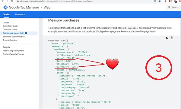
Task: Click the 'item_category': 'Apparel' line
Action: pyautogui.click(x=75, y=87)
